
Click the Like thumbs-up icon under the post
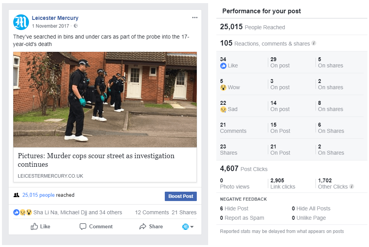pyautogui.click(x=34, y=226)
